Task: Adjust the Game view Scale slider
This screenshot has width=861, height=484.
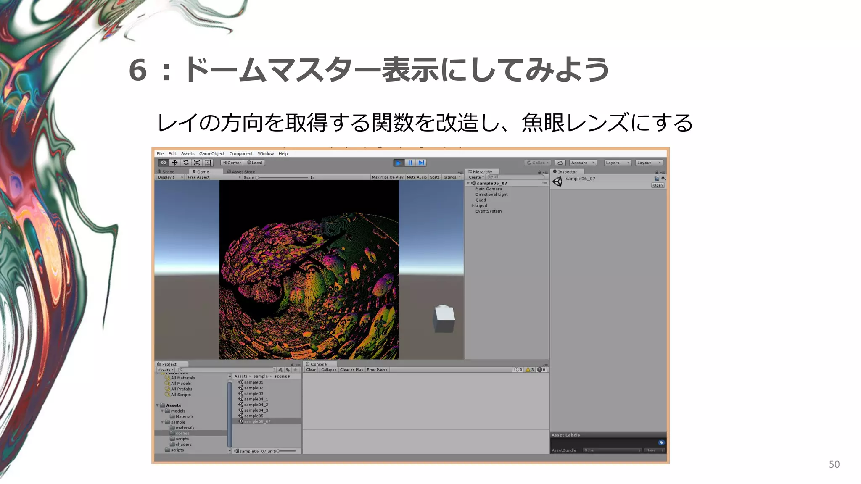Action: tap(282, 177)
